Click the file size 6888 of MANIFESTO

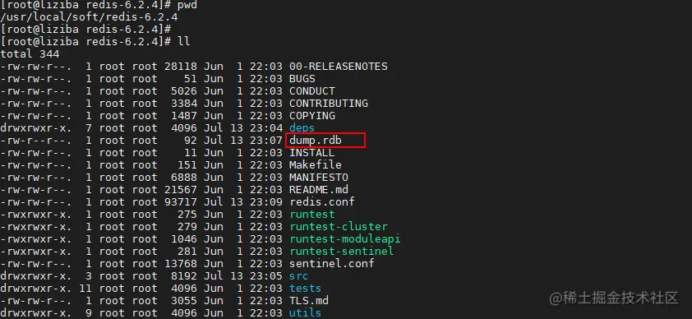183,178
